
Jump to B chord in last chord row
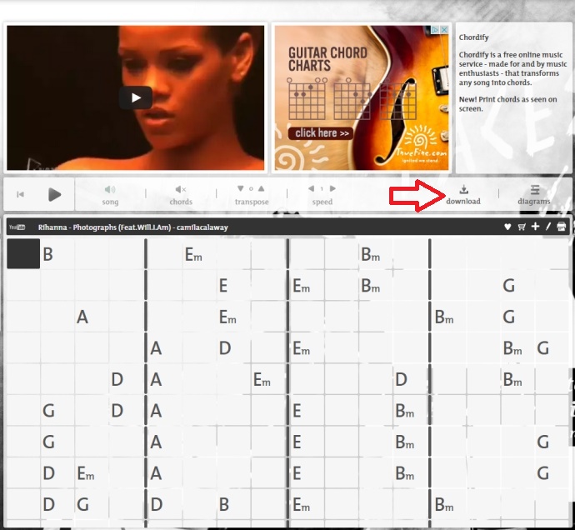coord(224,504)
